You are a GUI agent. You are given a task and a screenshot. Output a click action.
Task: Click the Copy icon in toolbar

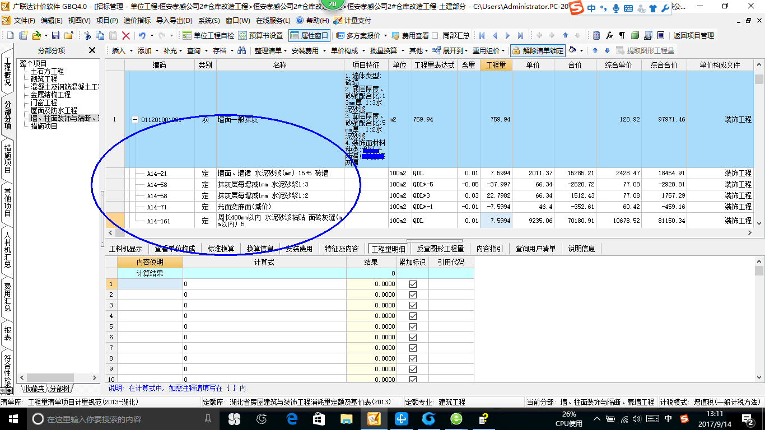tap(100, 35)
